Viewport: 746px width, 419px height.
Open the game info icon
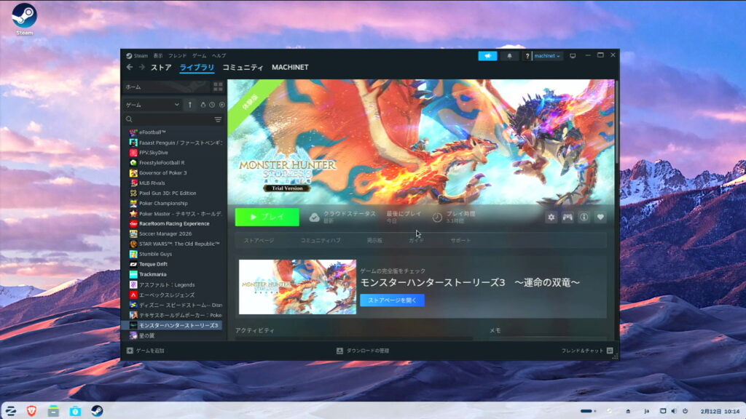point(584,217)
